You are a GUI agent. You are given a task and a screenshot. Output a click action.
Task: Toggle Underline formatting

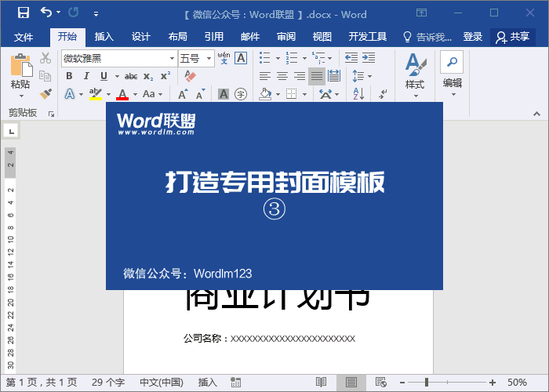pos(104,76)
